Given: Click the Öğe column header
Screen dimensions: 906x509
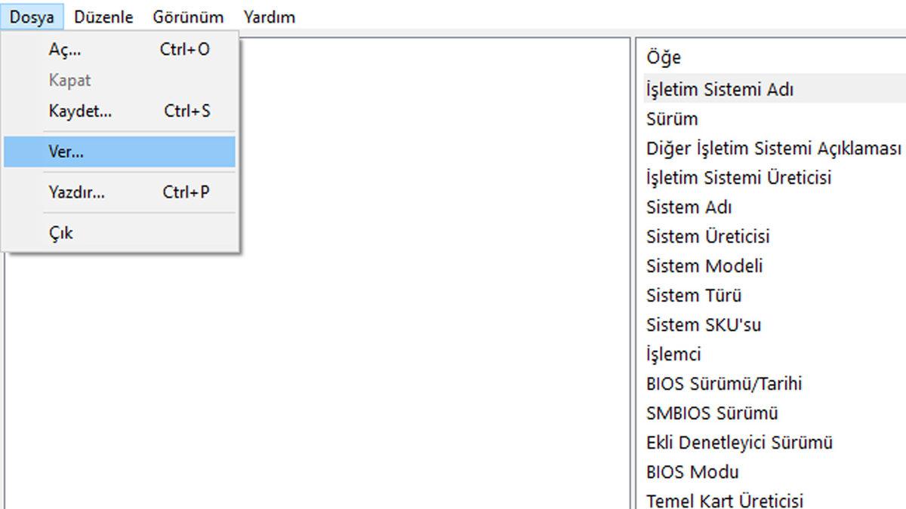Looking at the screenshot, I should (x=664, y=57).
